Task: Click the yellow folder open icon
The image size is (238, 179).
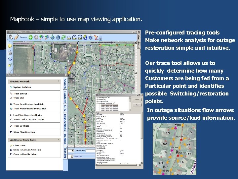Action: pyautogui.click(x=10, y=46)
